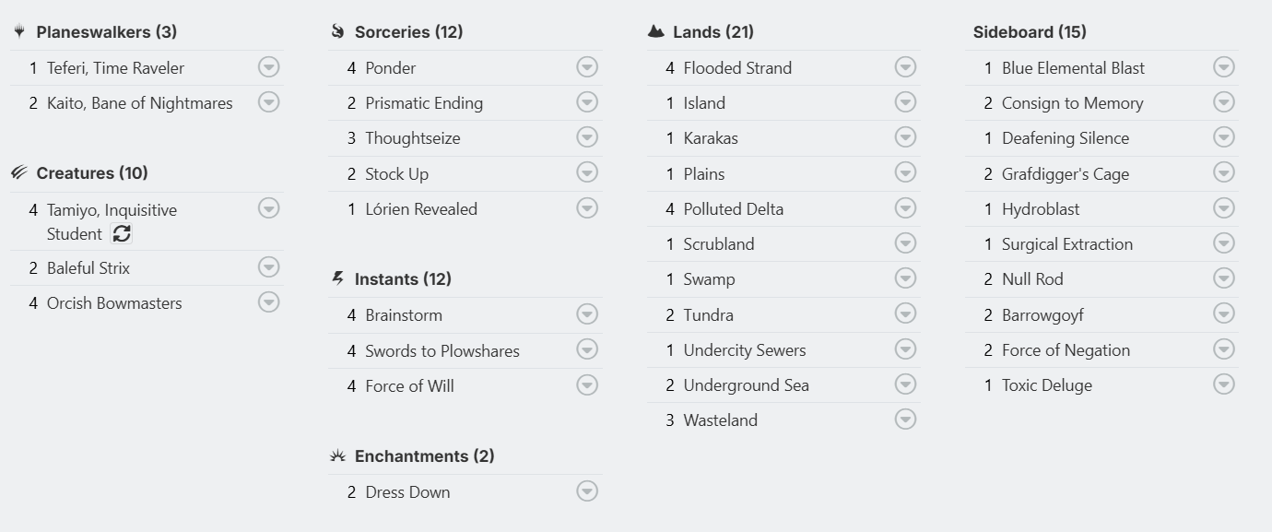Open the Brainstorm card link
1272x532 pixels.
404,315
